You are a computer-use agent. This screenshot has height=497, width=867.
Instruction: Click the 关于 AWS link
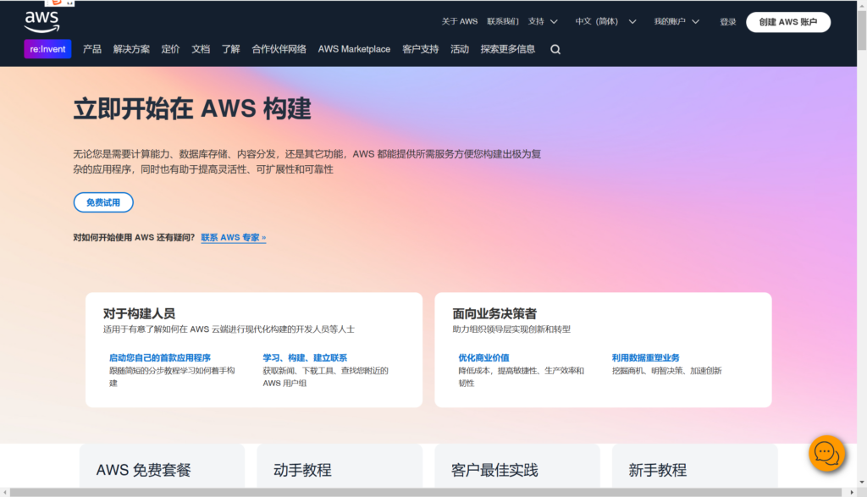click(x=458, y=21)
